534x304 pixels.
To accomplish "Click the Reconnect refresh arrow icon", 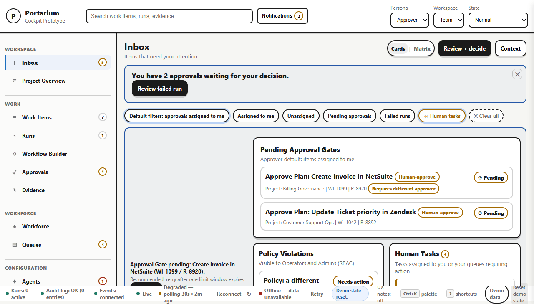I will (249, 294).
